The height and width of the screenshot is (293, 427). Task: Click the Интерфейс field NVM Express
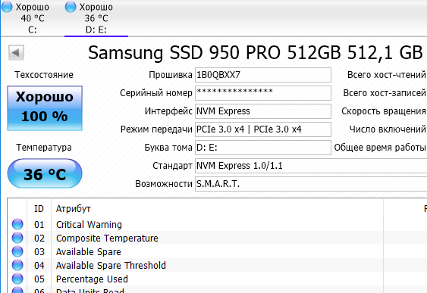pos(263,111)
